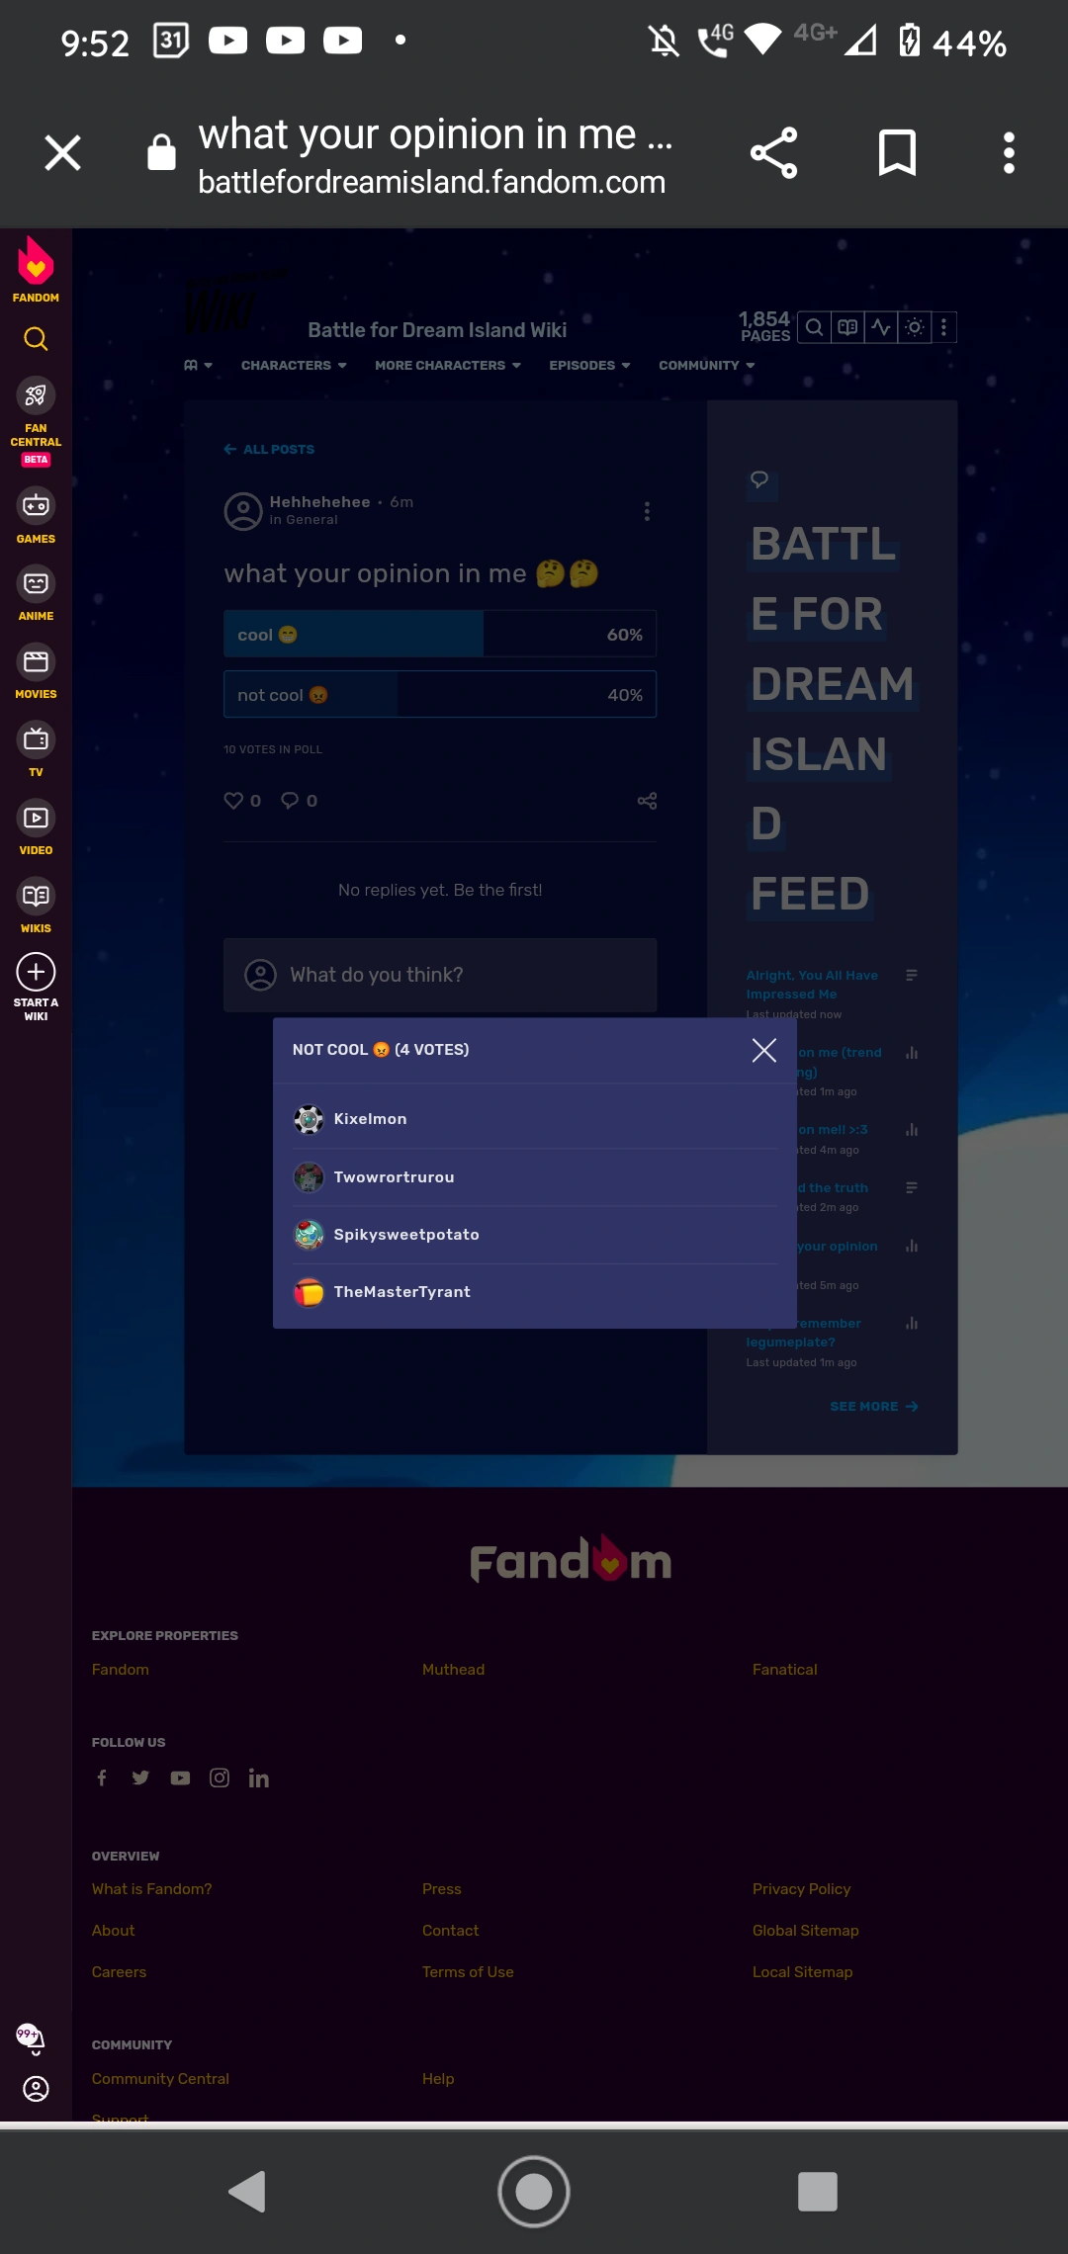
Task: Click What do you think reply field
Action: [x=440, y=975]
